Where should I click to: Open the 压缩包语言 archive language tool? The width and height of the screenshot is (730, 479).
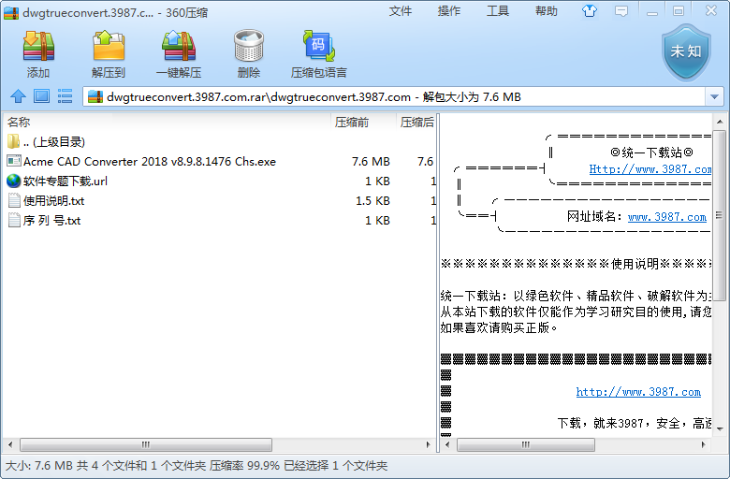(x=319, y=47)
